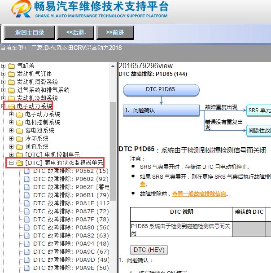271x273 pixels.
Task: Click the P0A82 (63) document icon
Action: pos(26,236)
